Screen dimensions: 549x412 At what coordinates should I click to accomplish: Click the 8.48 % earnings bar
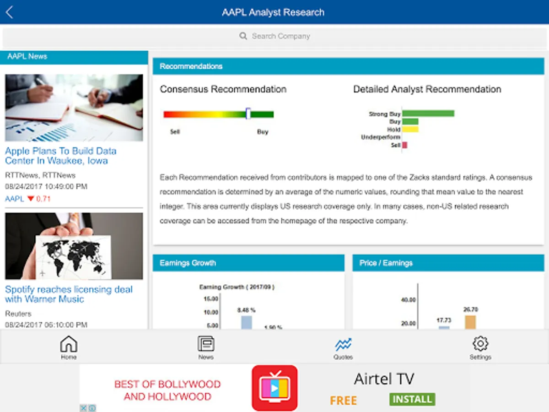[x=247, y=322]
